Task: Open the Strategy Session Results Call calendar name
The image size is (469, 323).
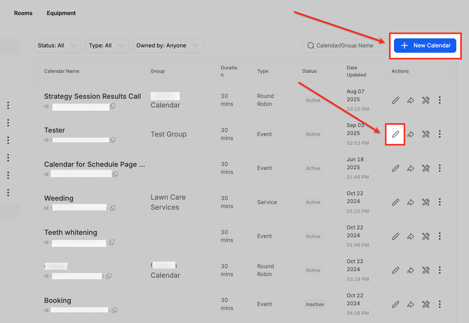Action: [x=92, y=96]
